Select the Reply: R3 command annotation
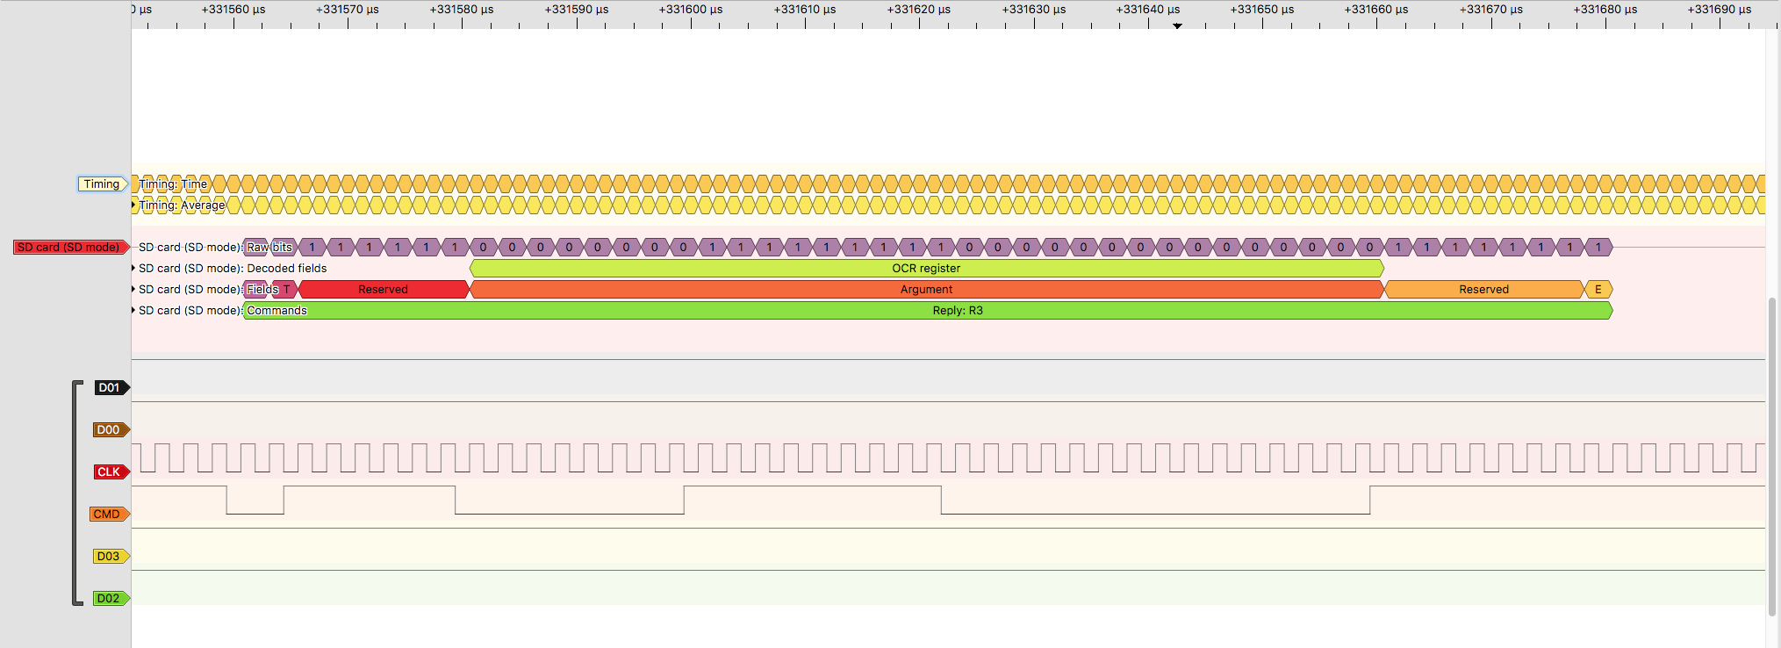Image resolution: width=1781 pixels, height=648 pixels. 928,310
